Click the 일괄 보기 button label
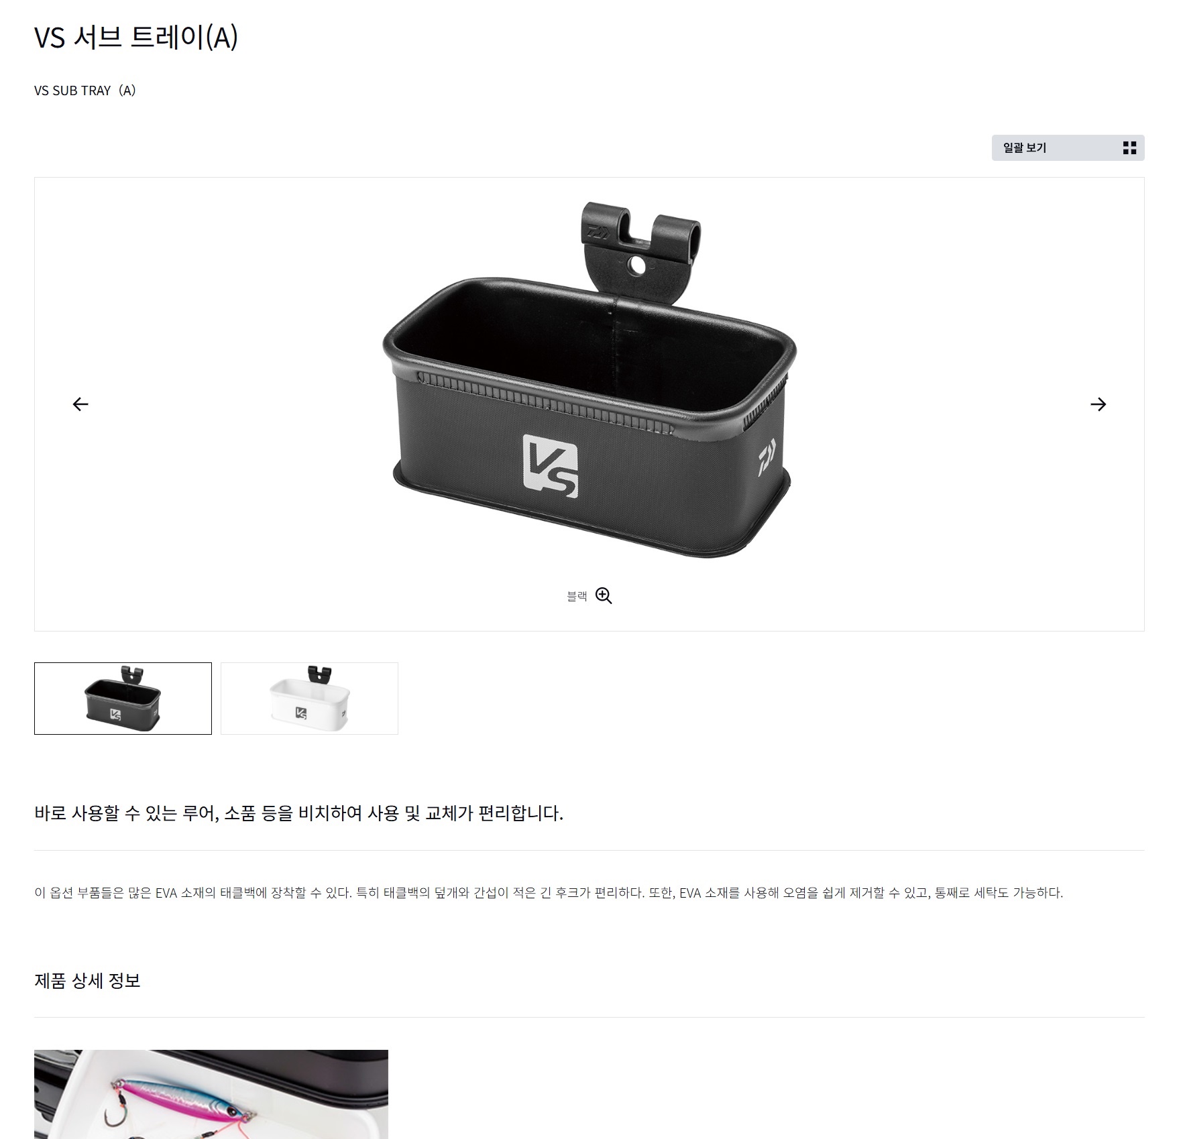The height and width of the screenshot is (1139, 1181). pos(1024,148)
